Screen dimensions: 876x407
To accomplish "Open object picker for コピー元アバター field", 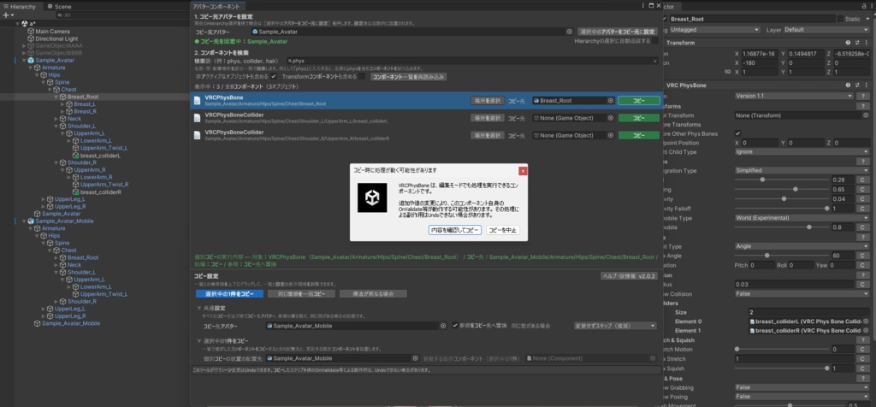I will click(569, 32).
